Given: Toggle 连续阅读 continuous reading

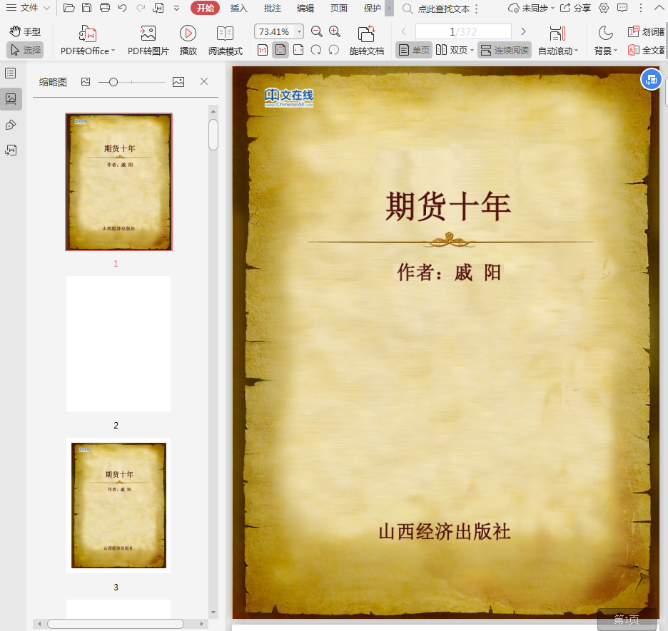Looking at the screenshot, I should pos(505,50).
